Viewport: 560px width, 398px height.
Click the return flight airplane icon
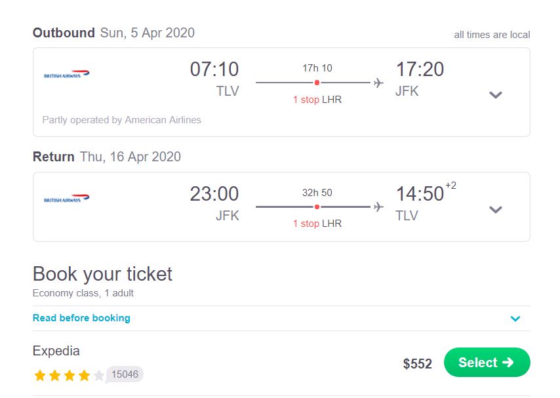tap(378, 207)
